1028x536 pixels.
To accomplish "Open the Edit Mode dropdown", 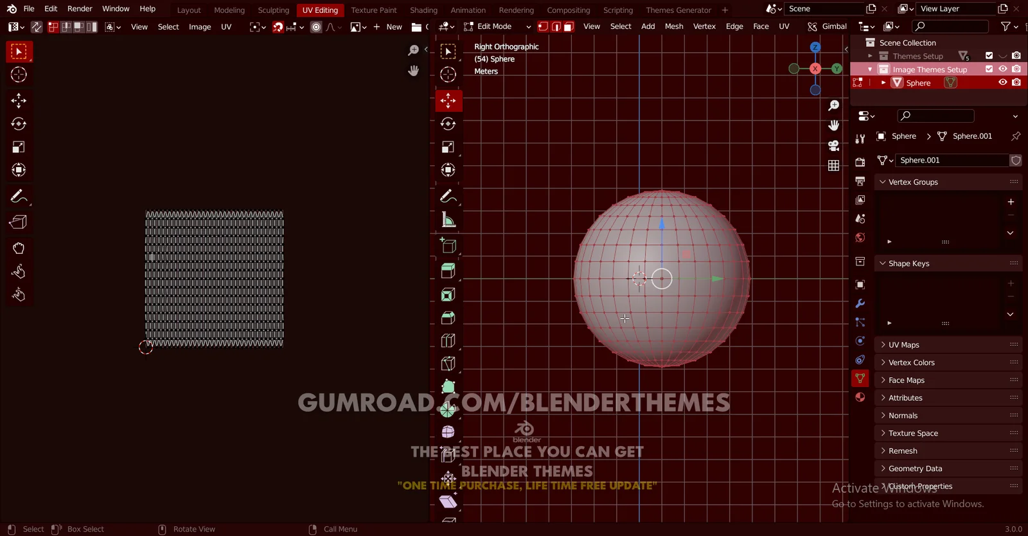I will coord(497,26).
